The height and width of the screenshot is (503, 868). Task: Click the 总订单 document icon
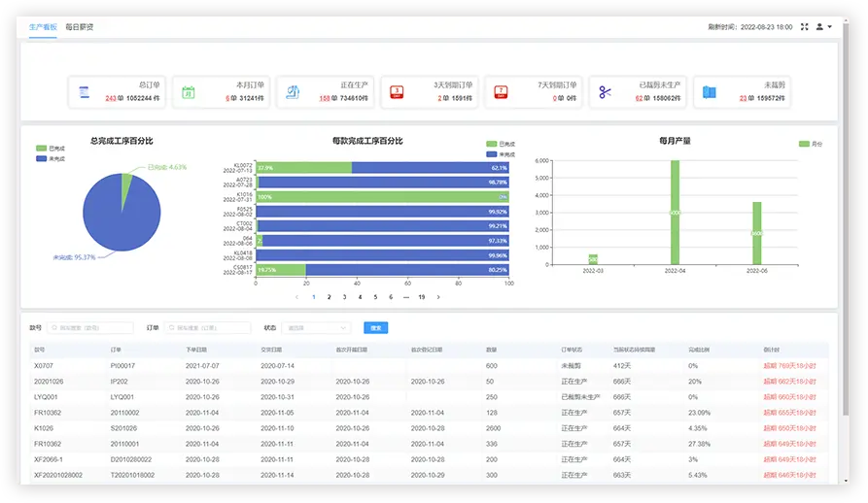coord(85,92)
